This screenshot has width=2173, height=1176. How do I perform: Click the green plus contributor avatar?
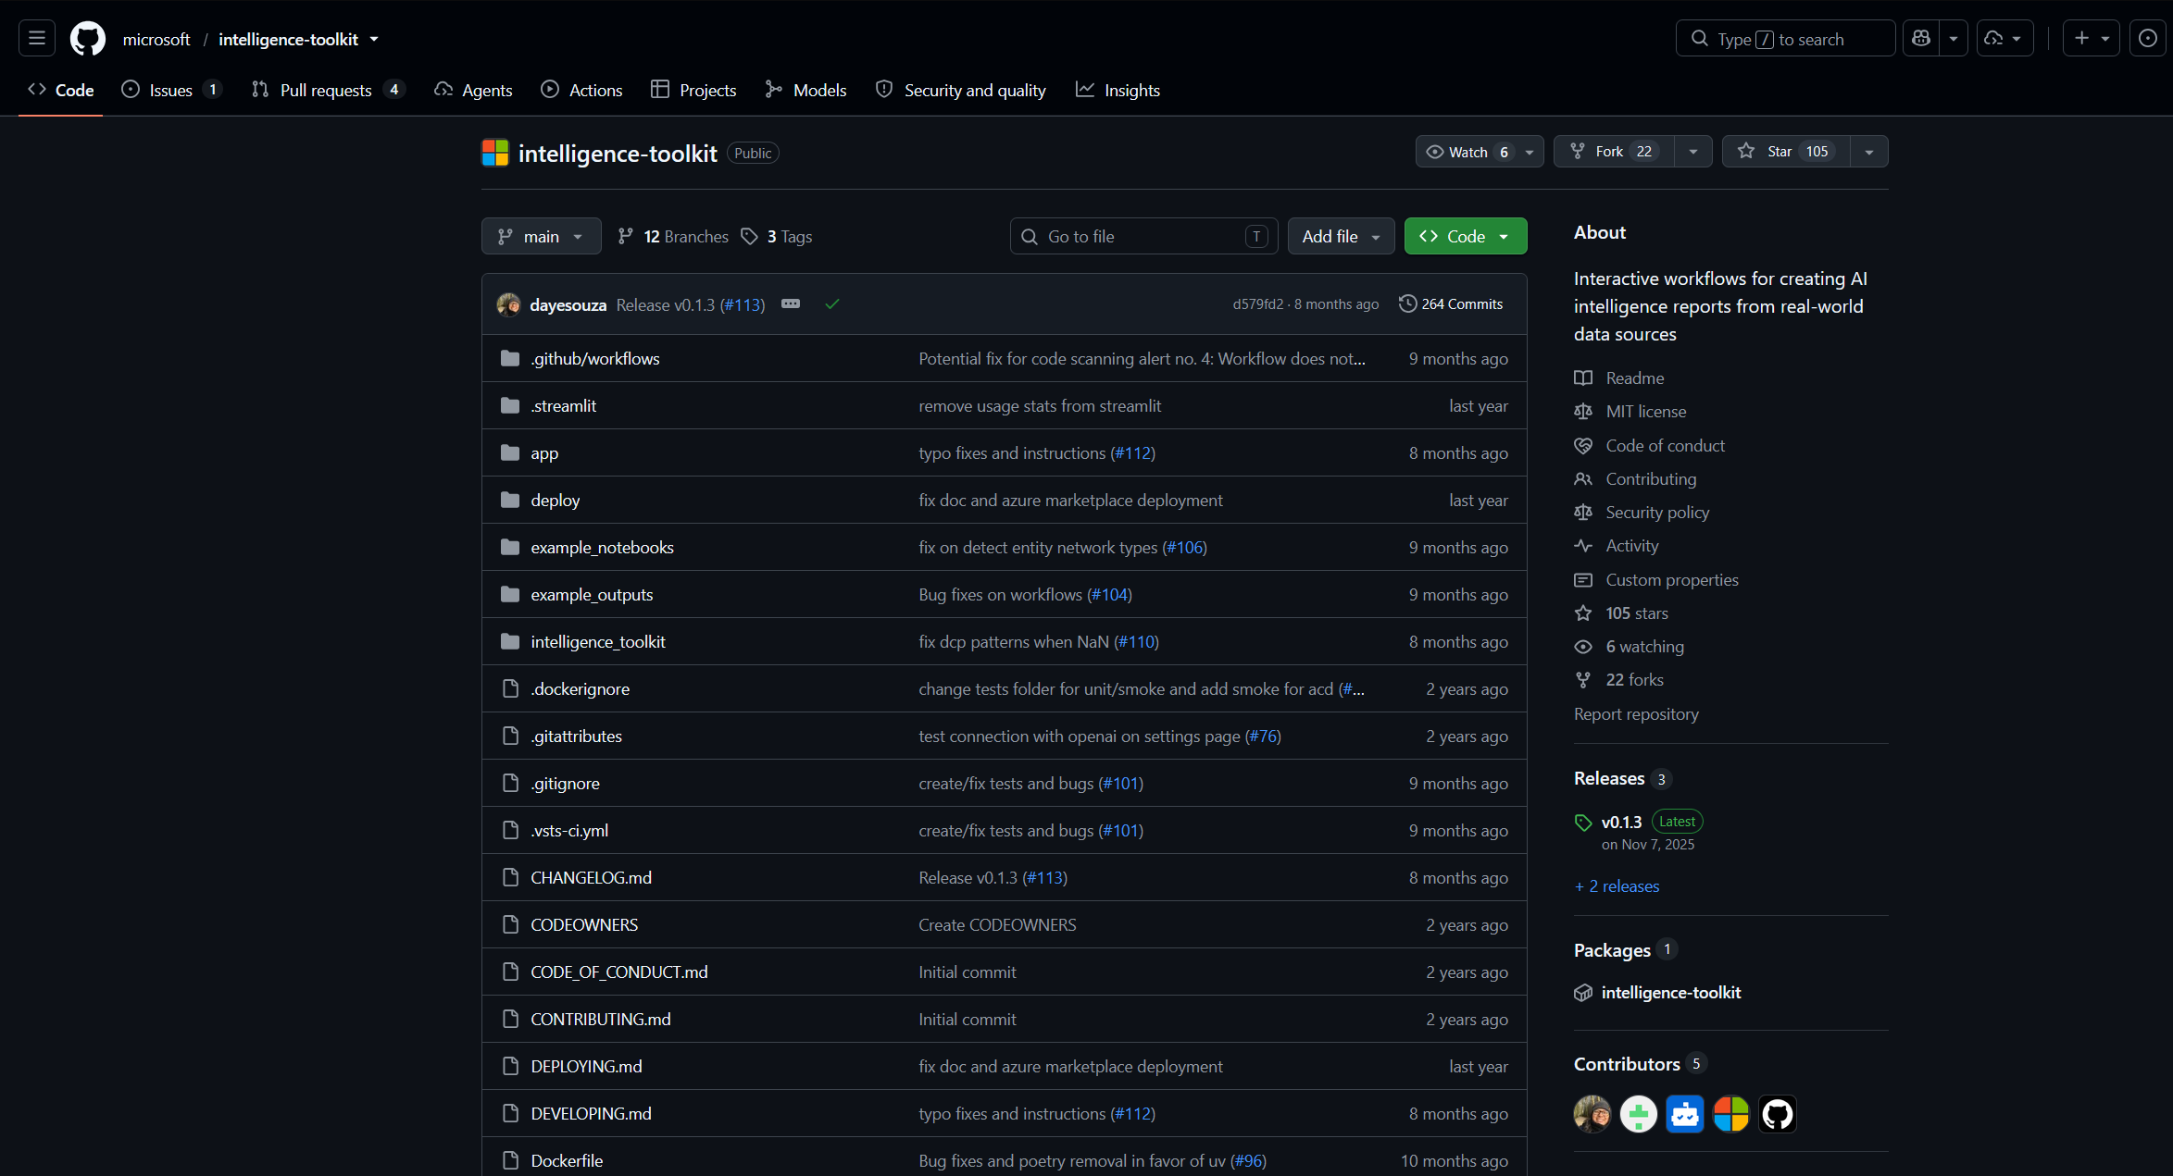coord(1639,1114)
